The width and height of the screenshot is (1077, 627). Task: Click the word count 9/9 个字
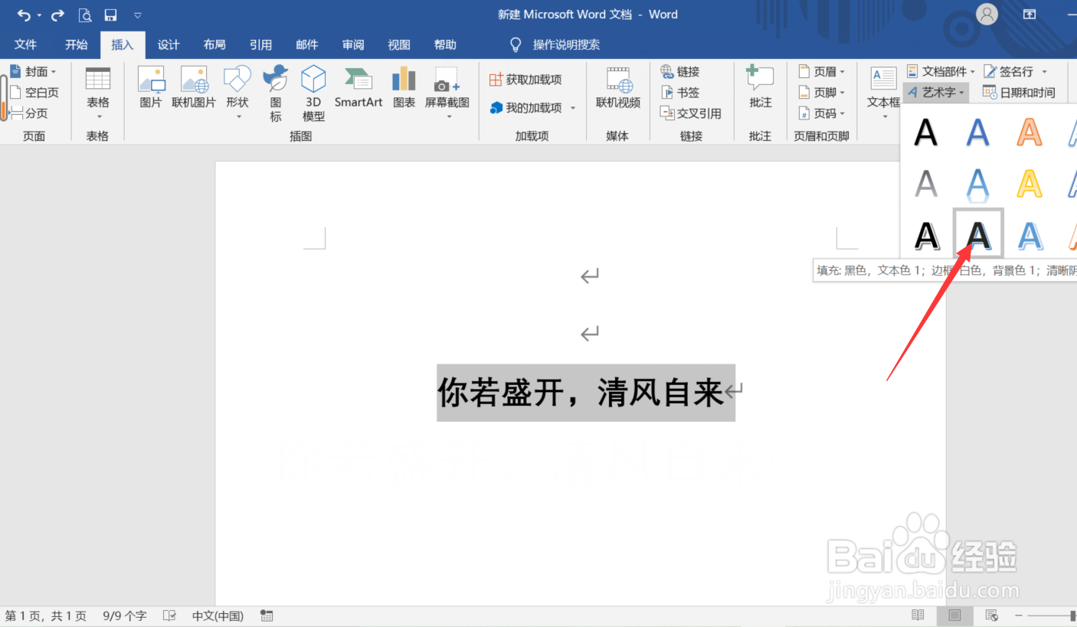point(124,616)
